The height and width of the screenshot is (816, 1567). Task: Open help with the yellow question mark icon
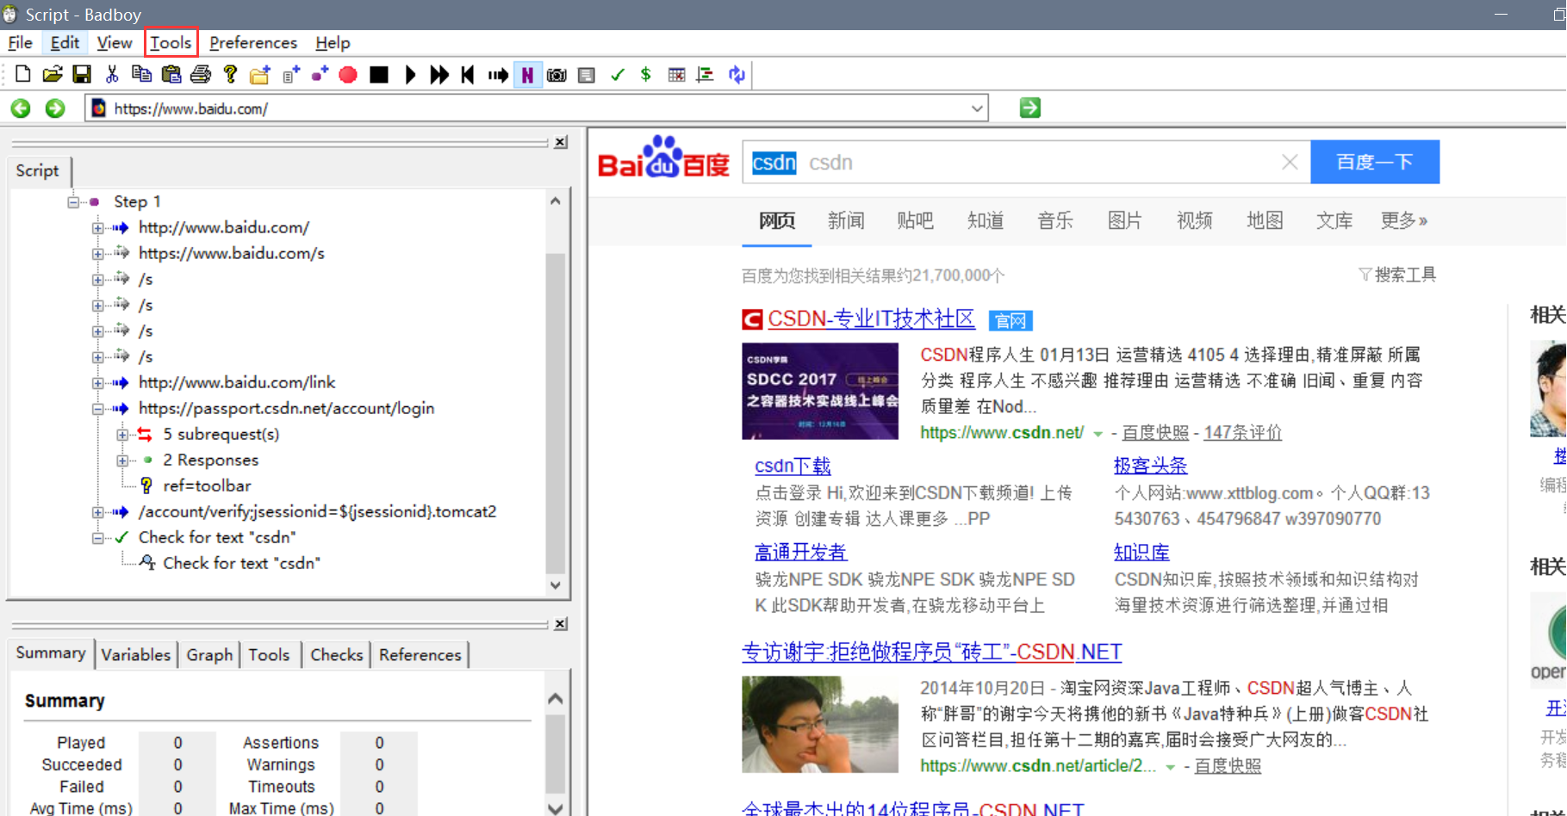(230, 75)
